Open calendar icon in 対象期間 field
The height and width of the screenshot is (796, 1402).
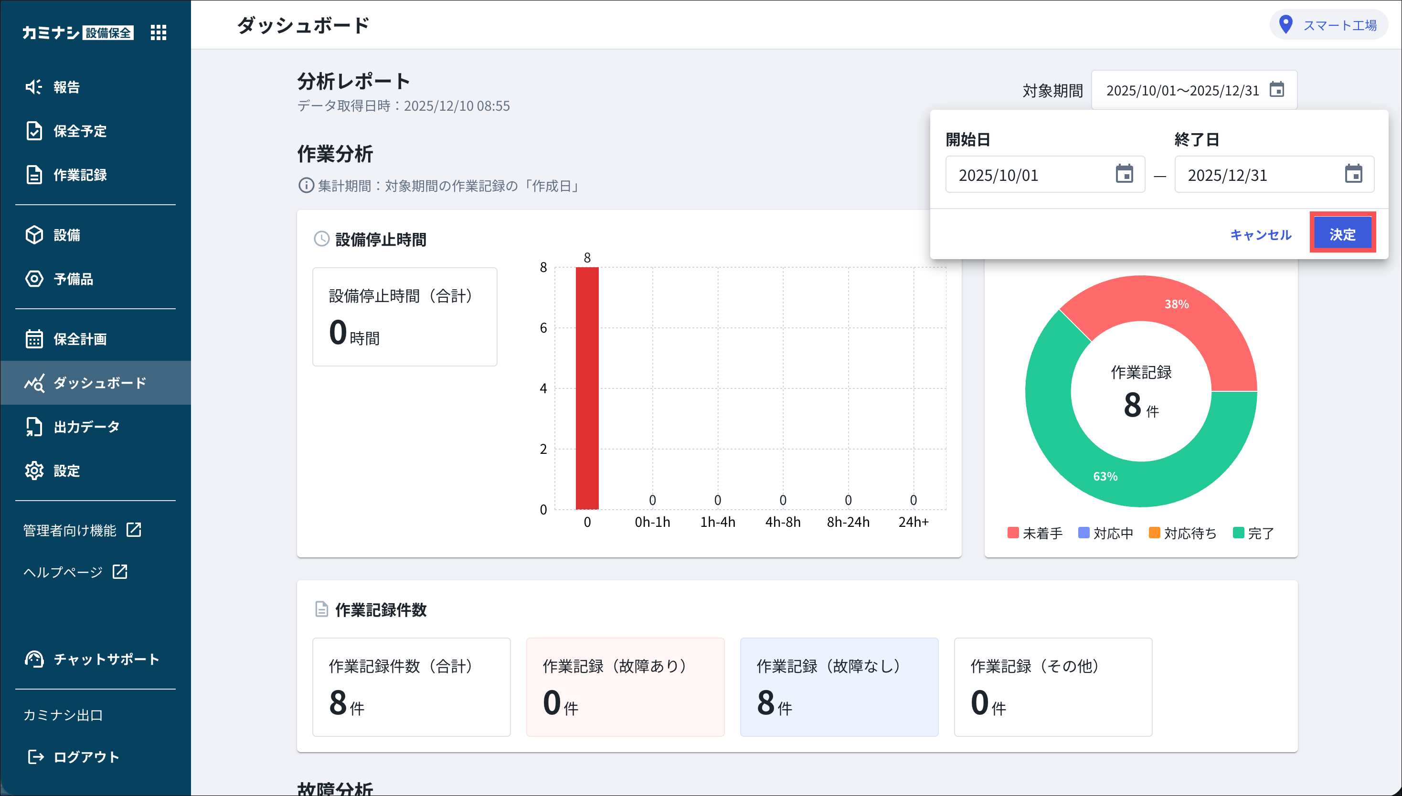(x=1277, y=90)
